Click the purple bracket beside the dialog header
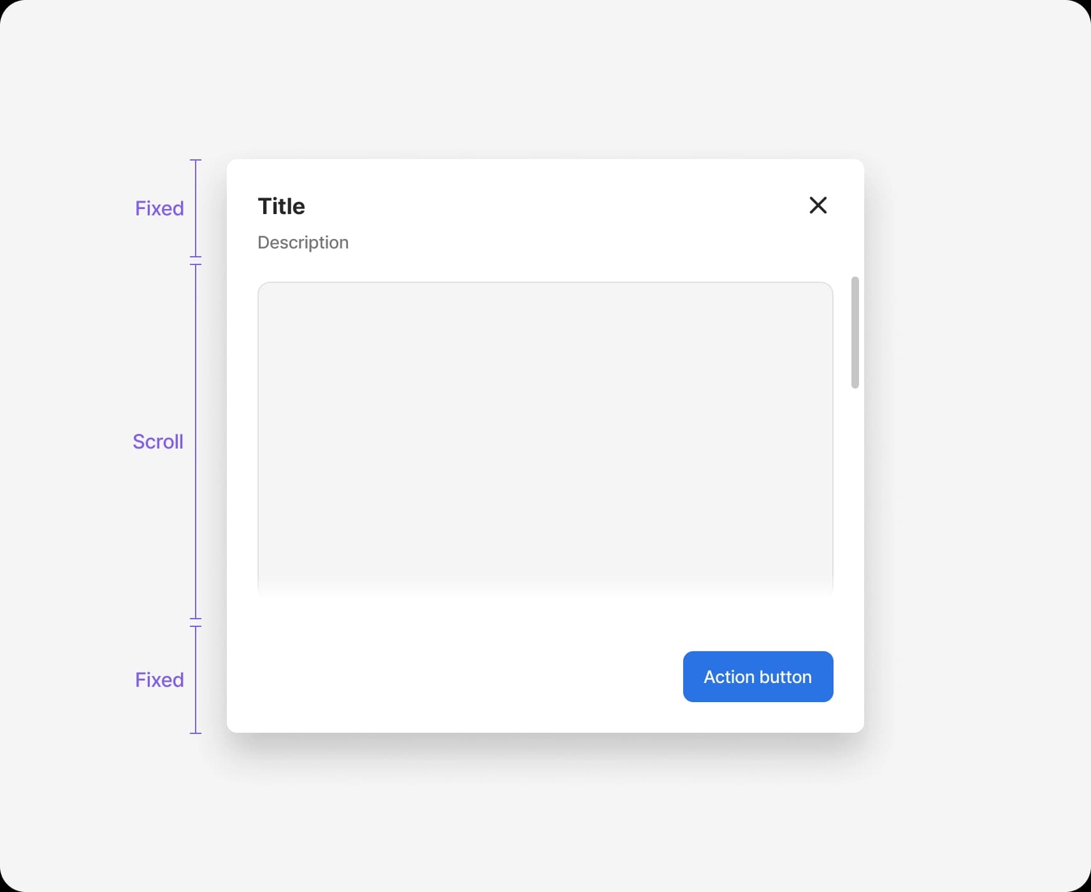Viewport: 1091px width, 892px height. pos(196,208)
